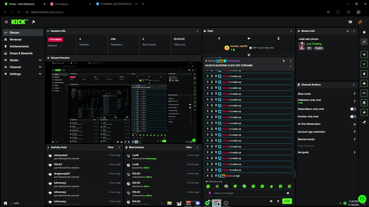Click the trash icon below Chat header
This screenshot has width=369, height=207.
pyautogui.click(x=219, y=38)
